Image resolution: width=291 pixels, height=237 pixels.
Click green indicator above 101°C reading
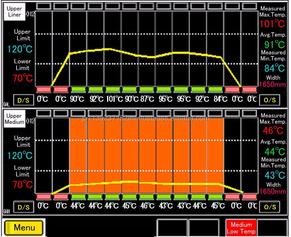(113, 89)
